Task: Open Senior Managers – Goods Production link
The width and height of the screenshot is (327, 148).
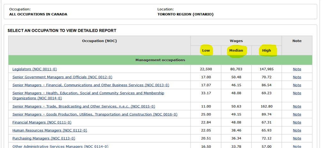Action: click(95, 114)
